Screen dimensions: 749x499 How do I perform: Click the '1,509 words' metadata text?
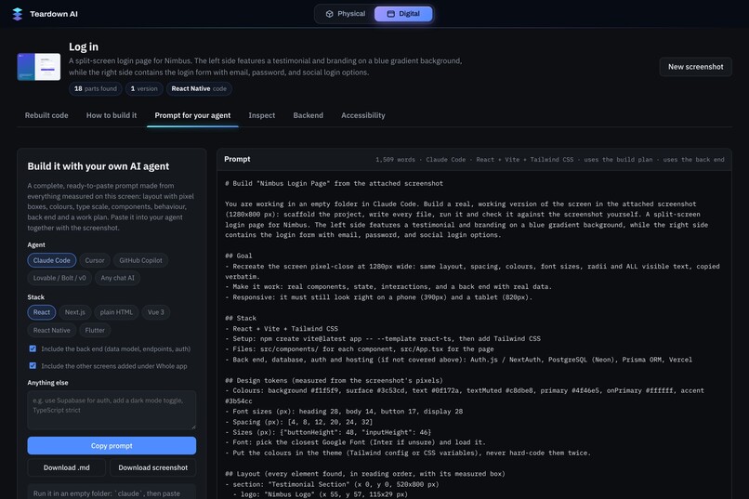[395, 160]
